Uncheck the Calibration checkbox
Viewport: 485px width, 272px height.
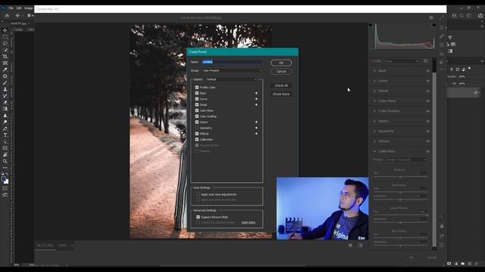pyautogui.click(x=197, y=139)
